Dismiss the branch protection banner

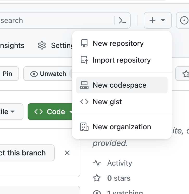click(x=67, y=153)
